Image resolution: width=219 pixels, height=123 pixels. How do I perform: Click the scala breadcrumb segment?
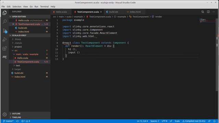[69, 17]
